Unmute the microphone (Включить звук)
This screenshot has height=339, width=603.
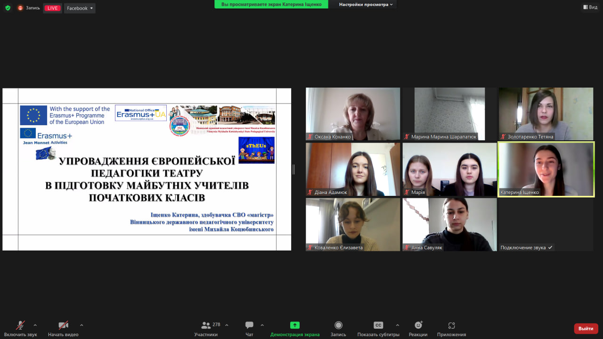tap(20, 325)
